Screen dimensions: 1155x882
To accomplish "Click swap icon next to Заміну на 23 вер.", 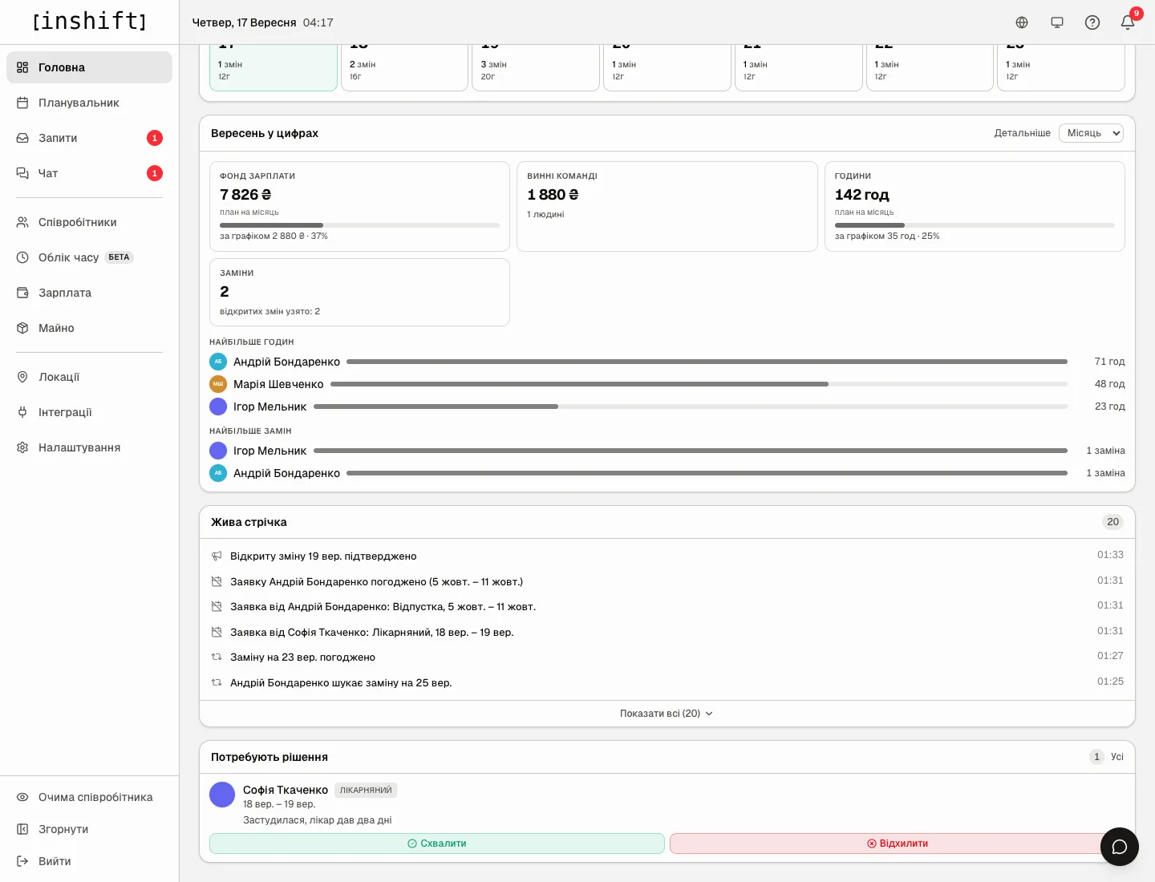I will coord(217,657).
